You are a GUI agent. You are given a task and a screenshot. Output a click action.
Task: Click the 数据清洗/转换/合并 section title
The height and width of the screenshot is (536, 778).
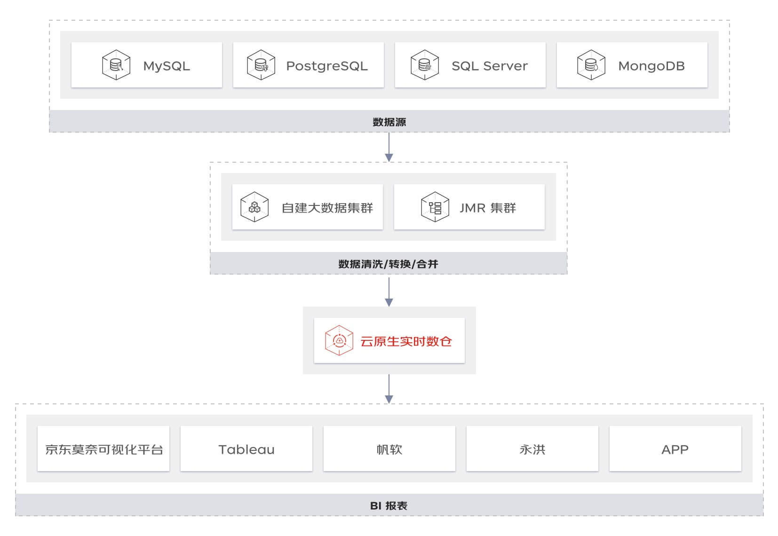[389, 264]
